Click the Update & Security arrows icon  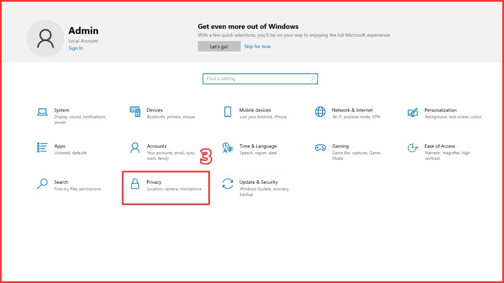tap(228, 184)
